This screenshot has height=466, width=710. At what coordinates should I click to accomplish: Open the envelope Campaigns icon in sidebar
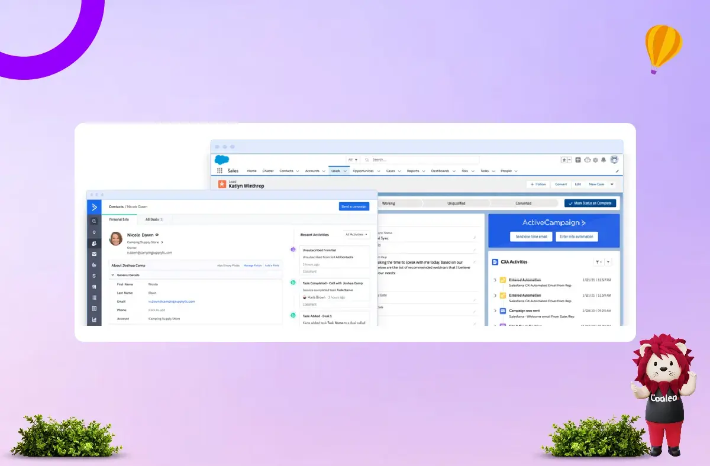pos(94,254)
